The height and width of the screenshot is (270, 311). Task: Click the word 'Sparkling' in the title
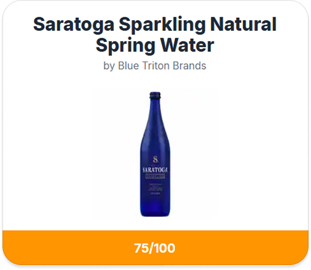(162, 25)
